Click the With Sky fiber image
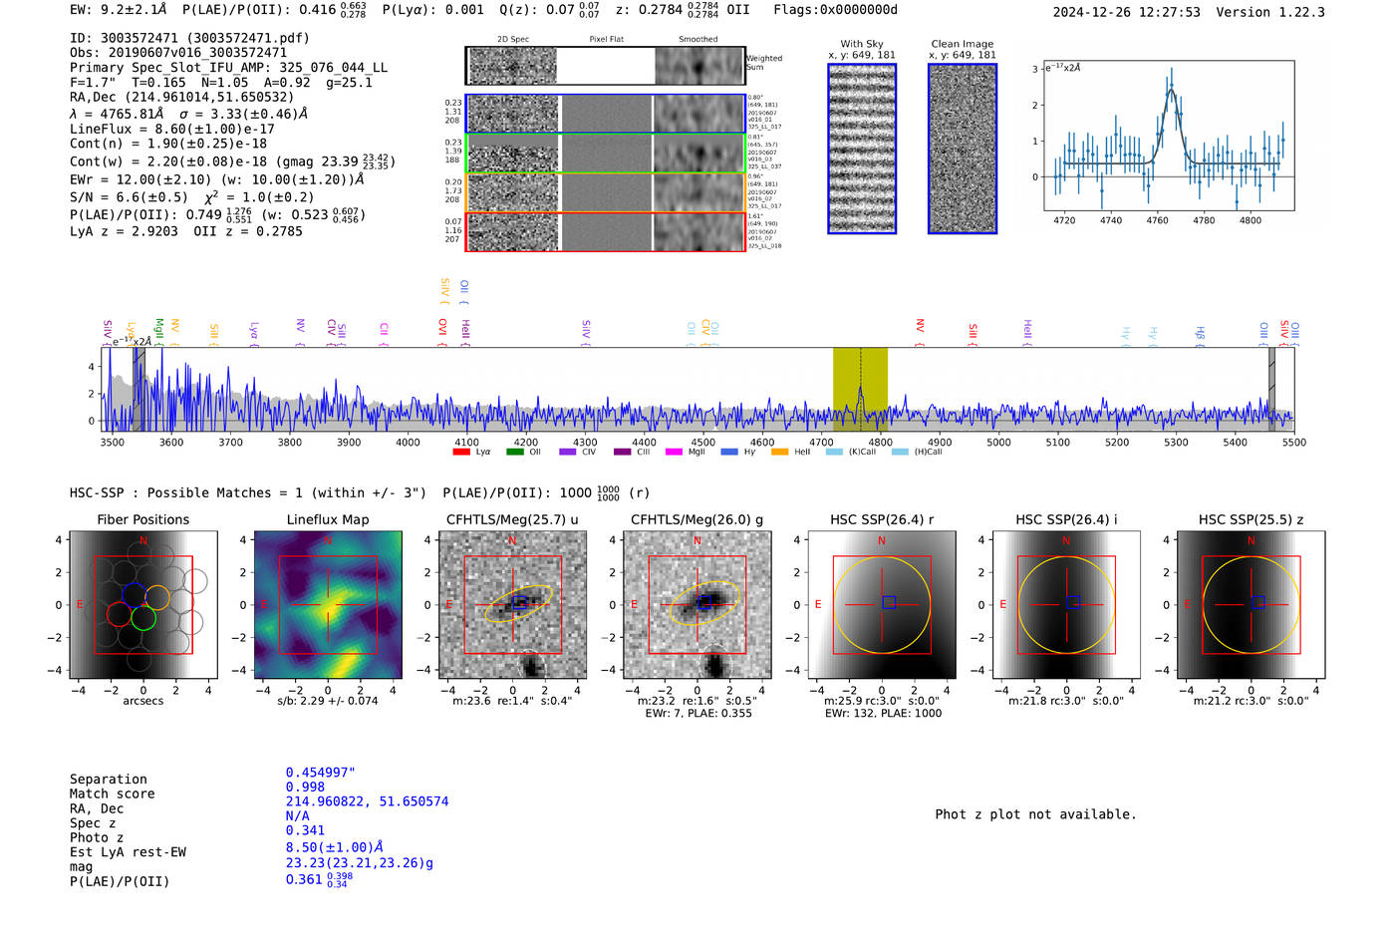1395x950 pixels. (862, 149)
